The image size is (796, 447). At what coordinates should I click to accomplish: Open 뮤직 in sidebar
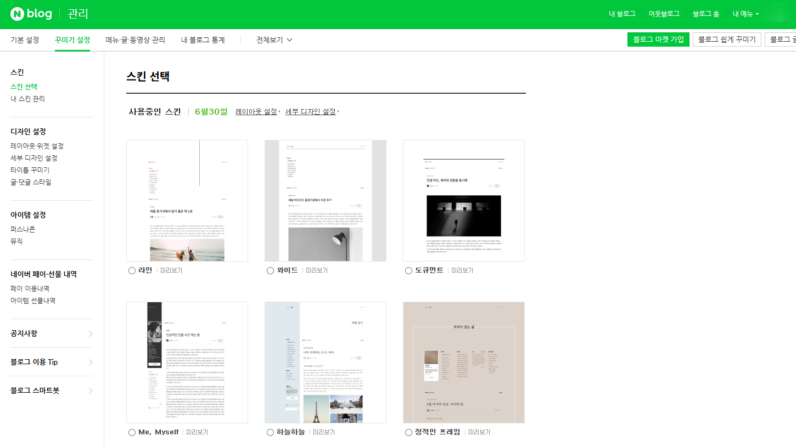tap(16, 241)
